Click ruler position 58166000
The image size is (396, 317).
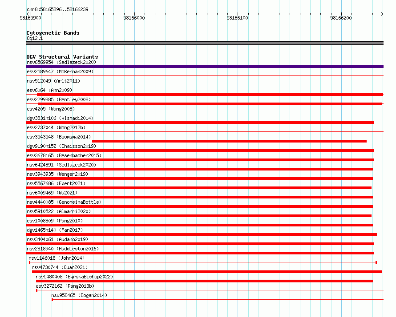(134, 18)
